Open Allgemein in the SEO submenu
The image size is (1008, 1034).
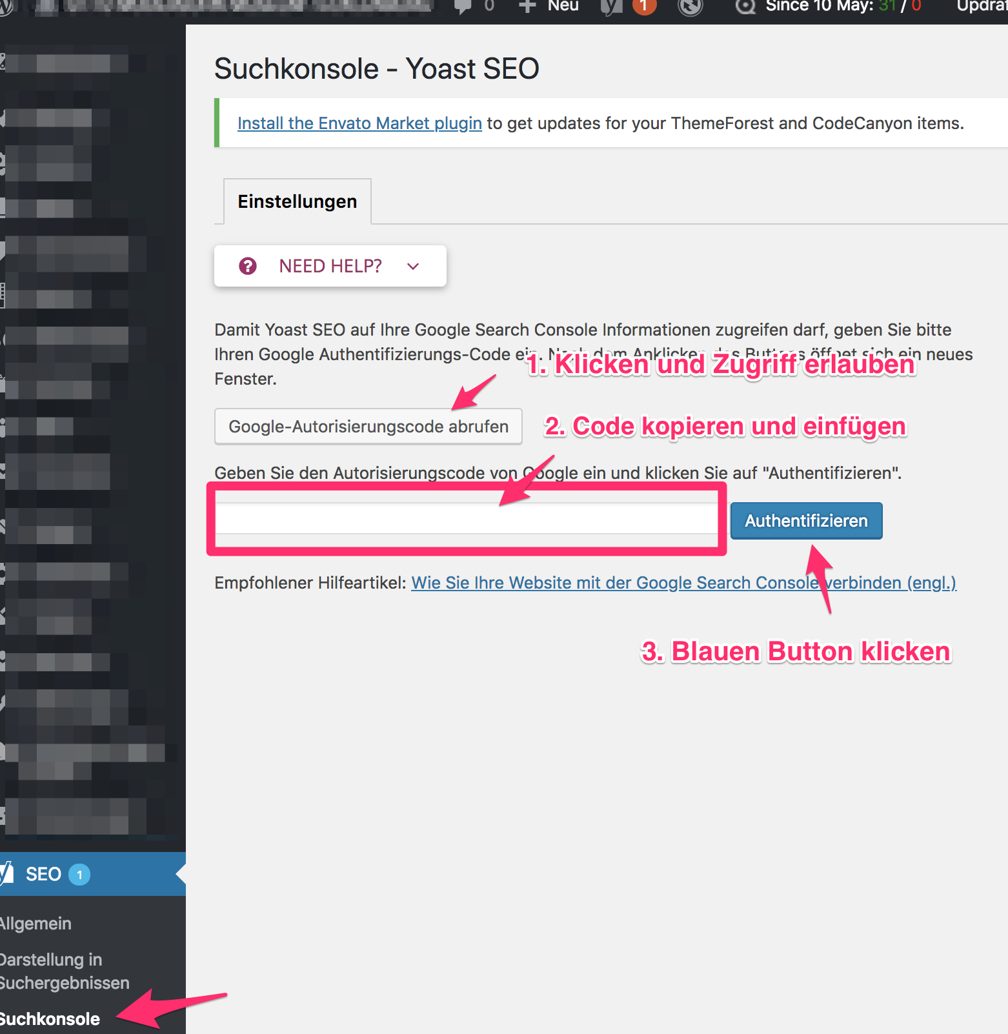(36, 924)
